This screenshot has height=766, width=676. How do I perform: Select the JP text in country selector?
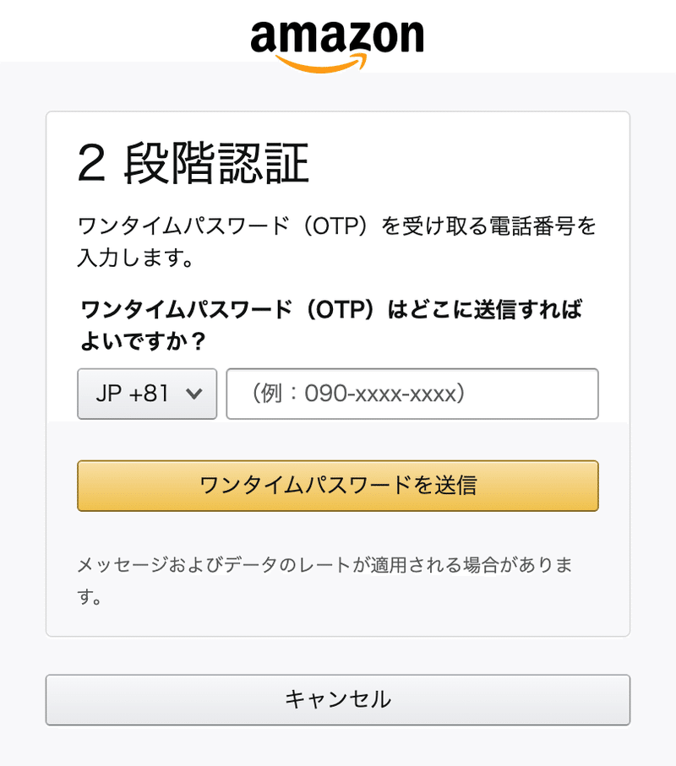pos(108,394)
